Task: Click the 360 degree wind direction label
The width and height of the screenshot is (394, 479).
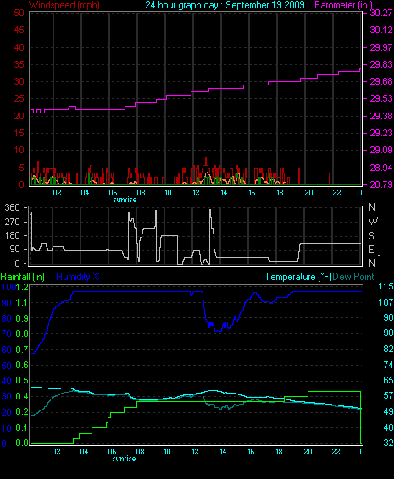Action: [12, 207]
